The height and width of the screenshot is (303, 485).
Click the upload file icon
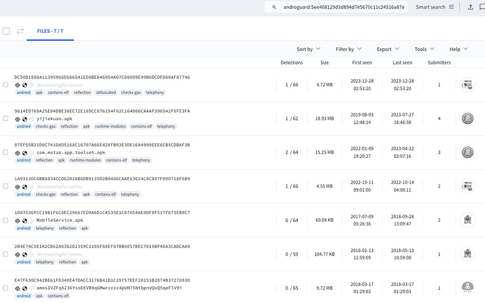tap(470, 7)
